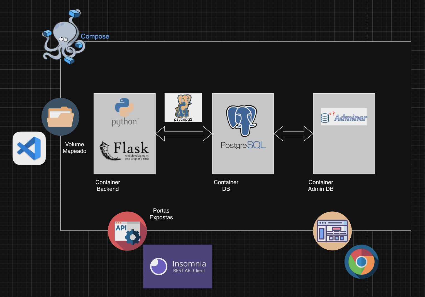
Task: Select the Volume Mapeado label
Action: coord(75,148)
